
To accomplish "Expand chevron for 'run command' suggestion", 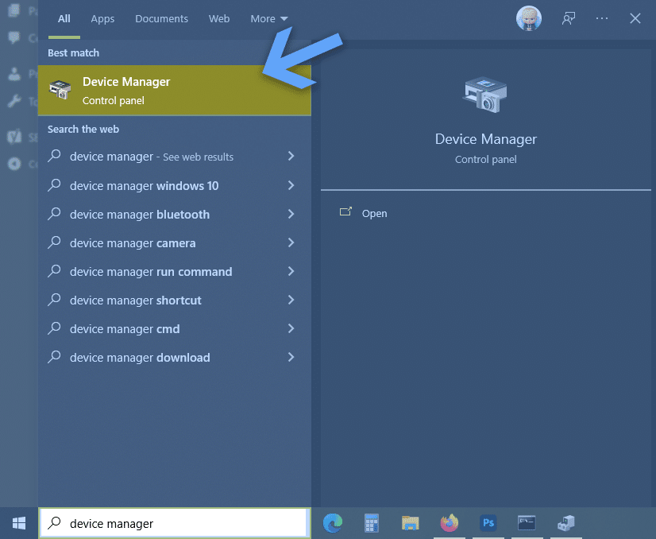I will (291, 271).
